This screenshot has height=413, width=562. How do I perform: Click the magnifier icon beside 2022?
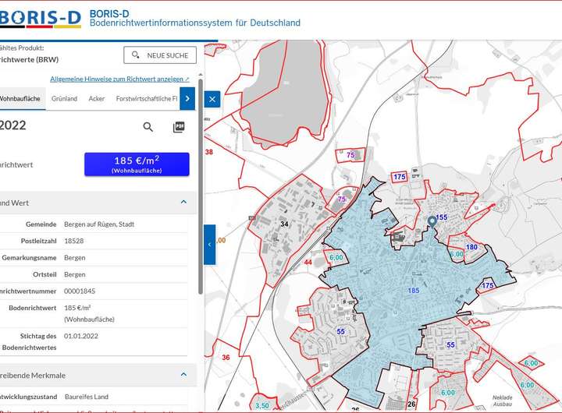(x=148, y=127)
